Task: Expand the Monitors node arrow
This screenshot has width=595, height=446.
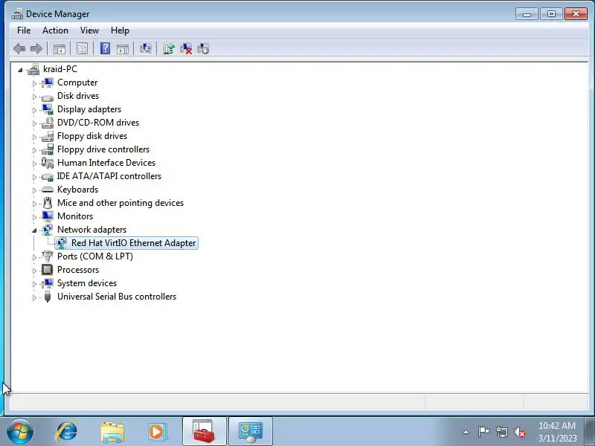Action: pyautogui.click(x=34, y=217)
